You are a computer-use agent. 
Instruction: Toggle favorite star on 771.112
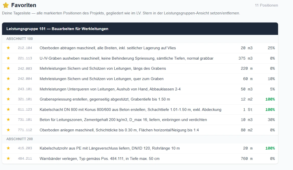click(8, 130)
